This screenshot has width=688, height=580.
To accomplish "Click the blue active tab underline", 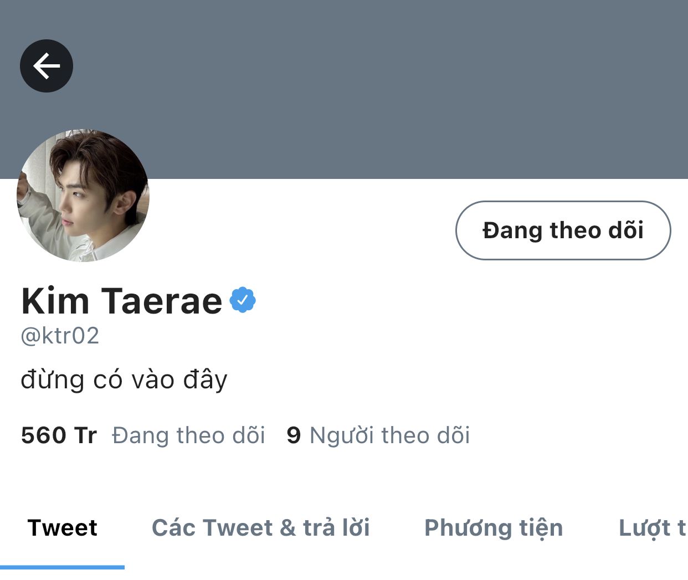I will tap(62, 567).
